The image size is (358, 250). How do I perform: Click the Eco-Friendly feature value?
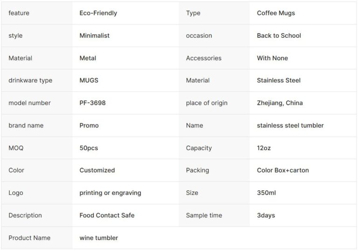click(98, 13)
